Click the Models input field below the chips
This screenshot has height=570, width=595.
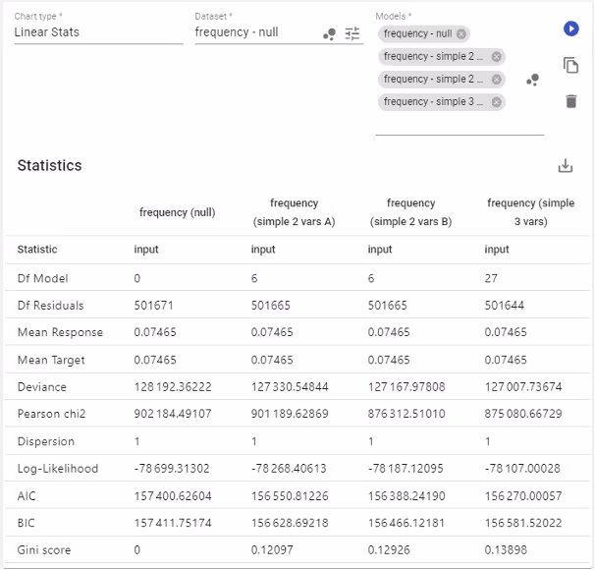[x=460, y=125]
